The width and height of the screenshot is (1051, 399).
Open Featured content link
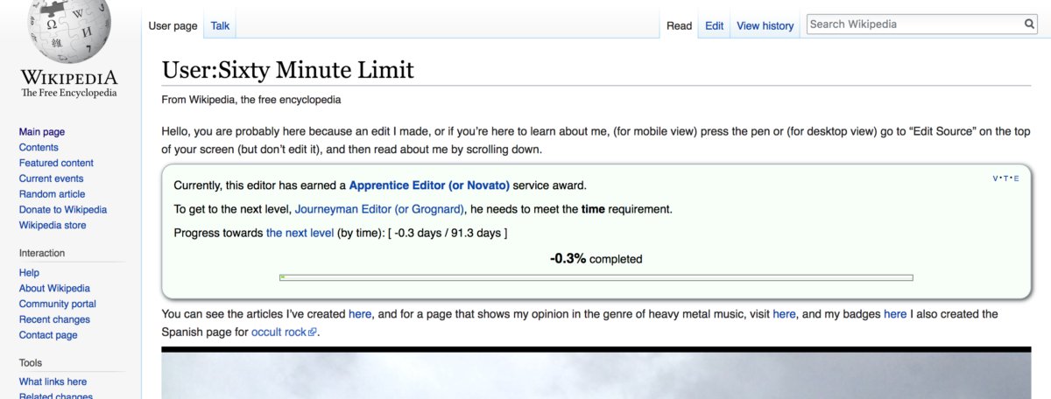pyautogui.click(x=56, y=164)
